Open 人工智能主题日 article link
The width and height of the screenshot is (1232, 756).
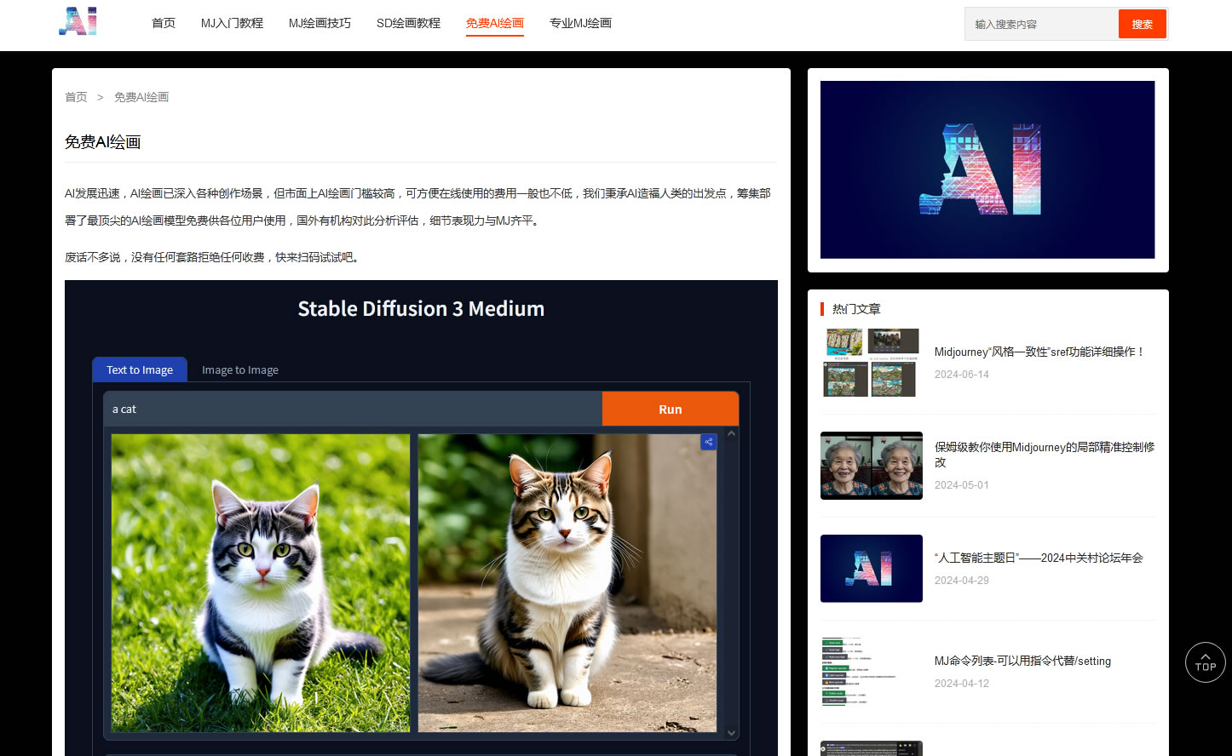[1039, 558]
